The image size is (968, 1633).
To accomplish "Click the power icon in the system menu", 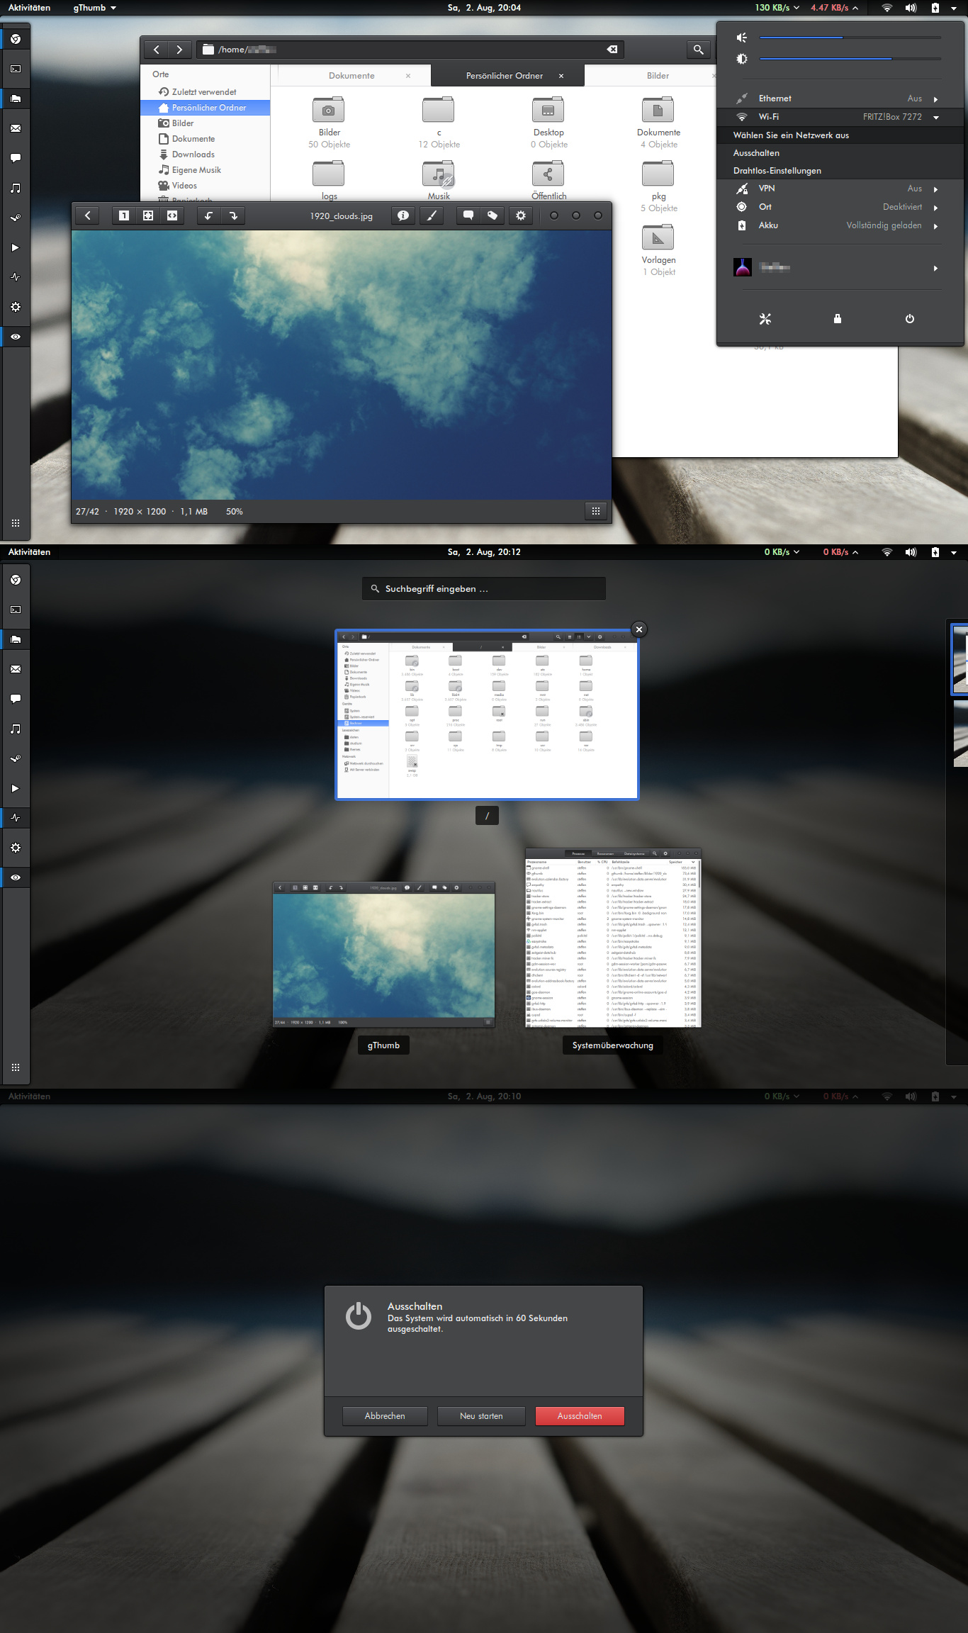I will [x=910, y=319].
